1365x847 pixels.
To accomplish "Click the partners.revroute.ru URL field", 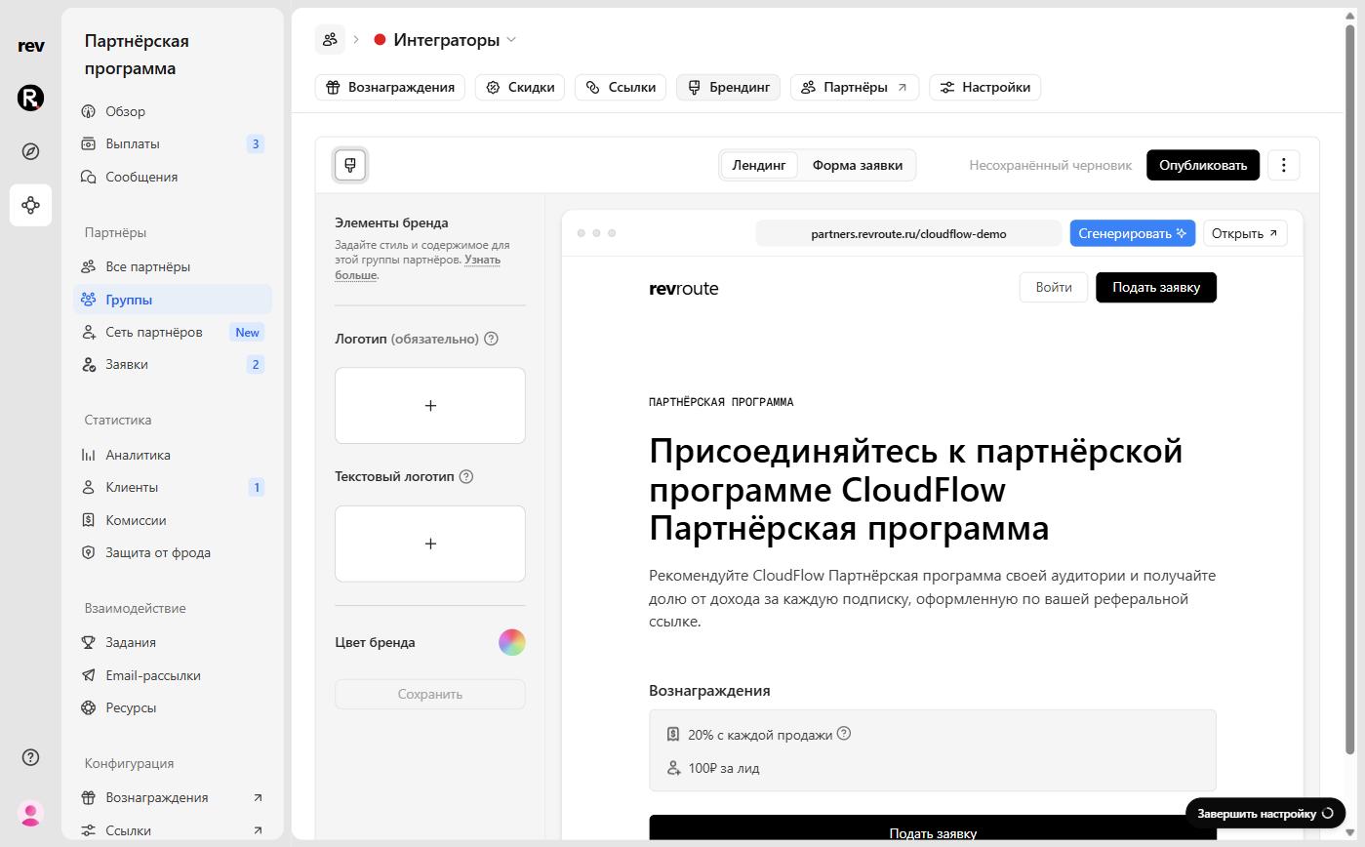I will [908, 233].
